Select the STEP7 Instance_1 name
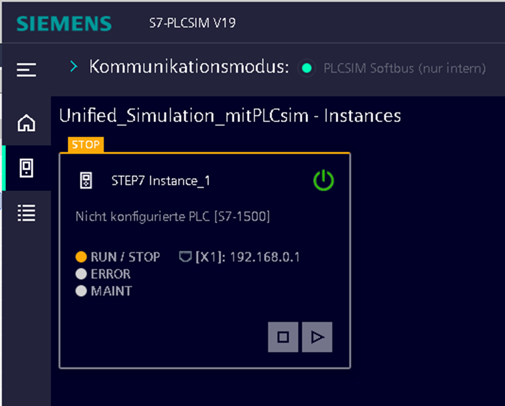 161,181
